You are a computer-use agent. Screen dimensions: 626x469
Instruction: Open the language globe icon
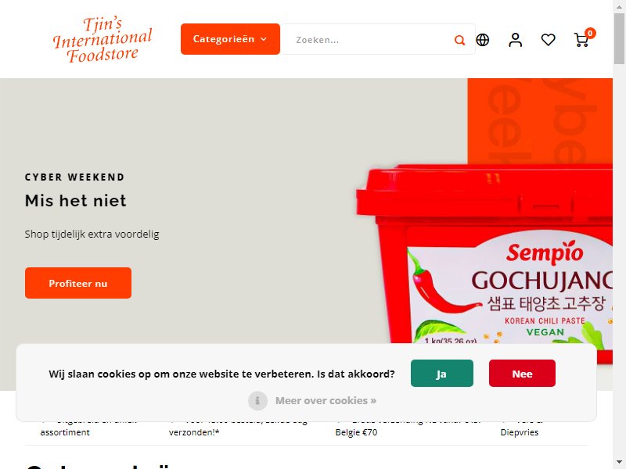[483, 40]
